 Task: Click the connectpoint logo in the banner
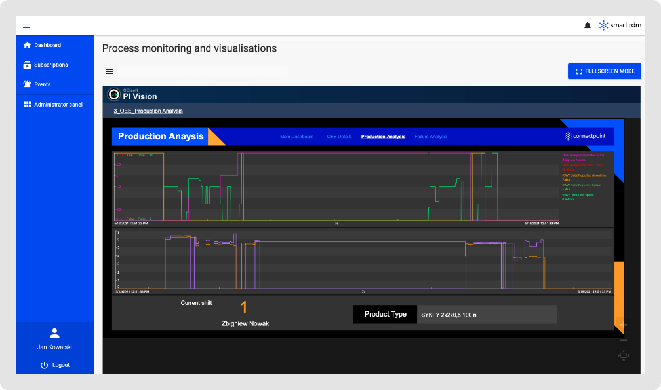[585, 137]
